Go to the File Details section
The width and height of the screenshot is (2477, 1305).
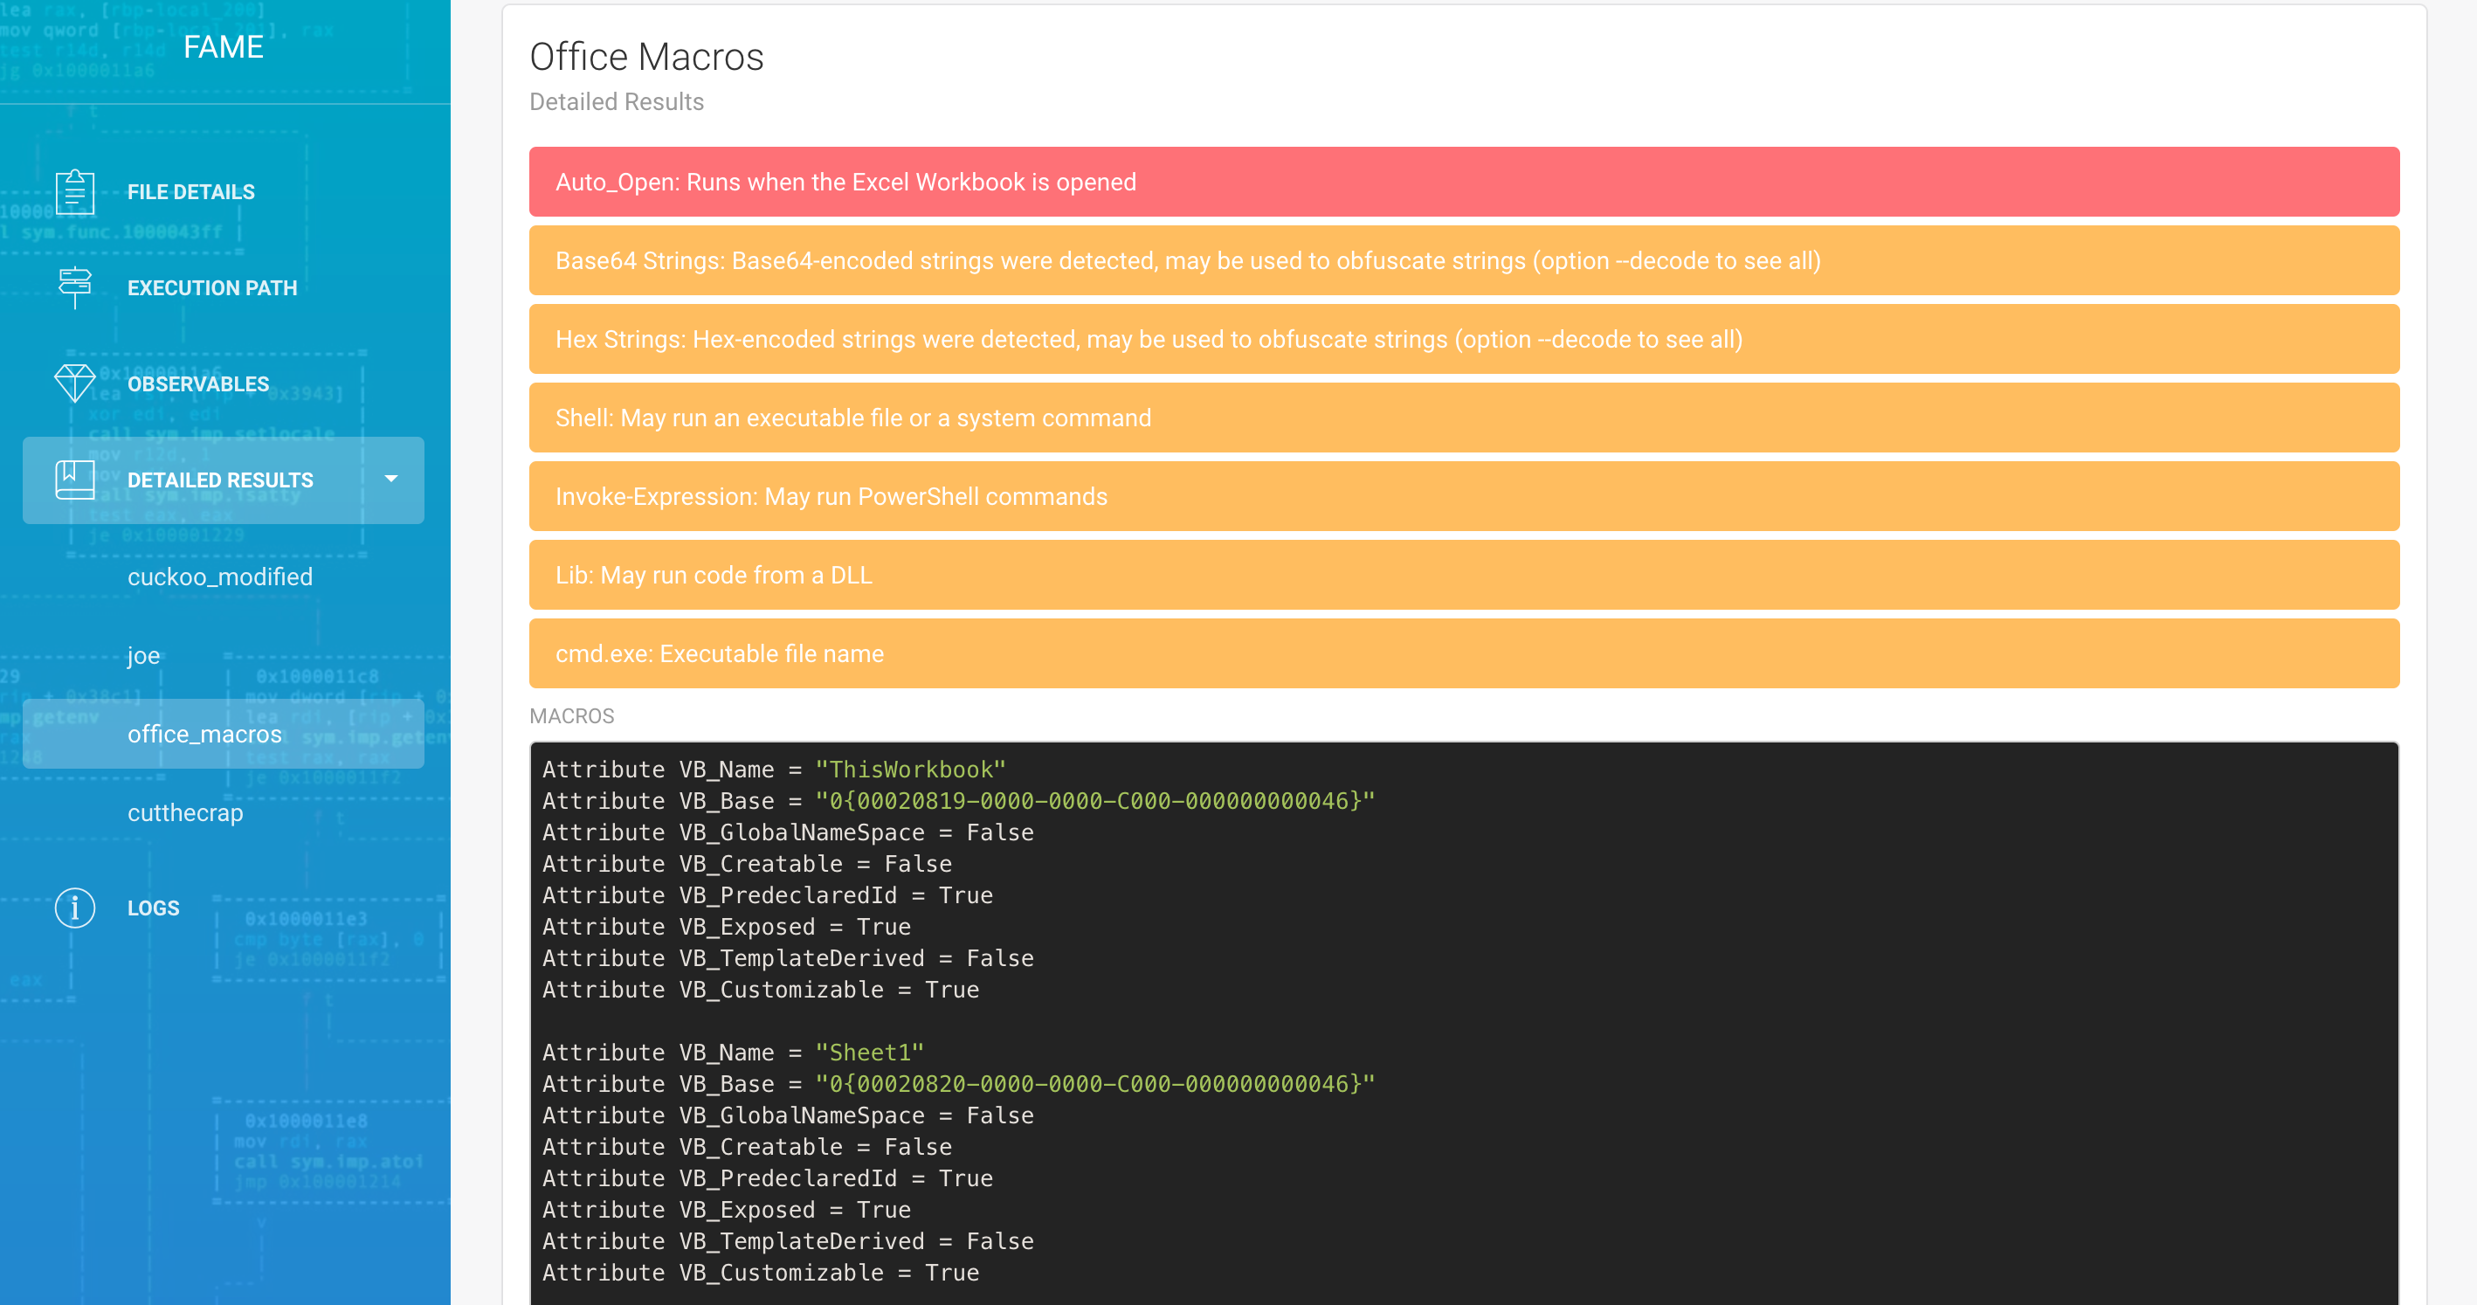[x=191, y=192]
